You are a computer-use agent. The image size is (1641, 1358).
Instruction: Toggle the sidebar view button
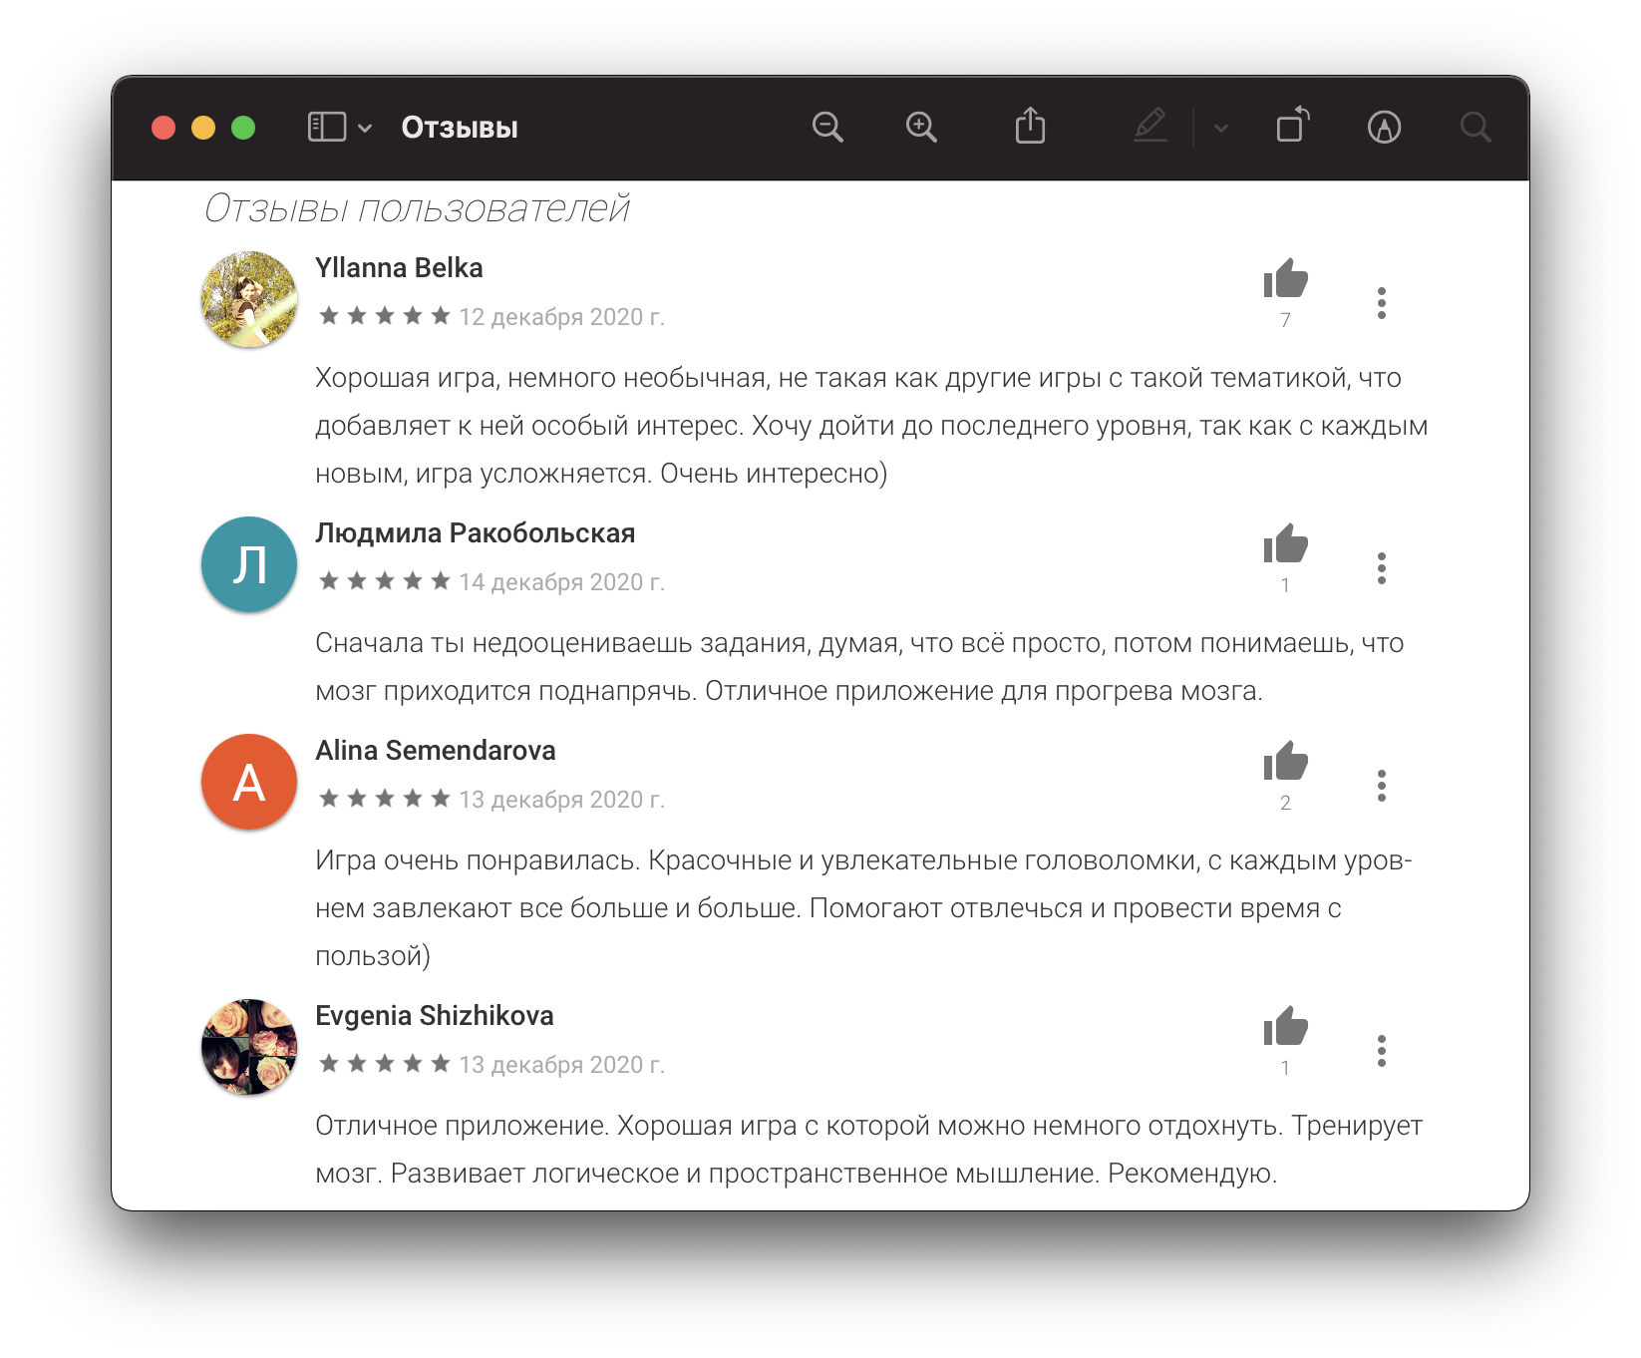pos(327,128)
